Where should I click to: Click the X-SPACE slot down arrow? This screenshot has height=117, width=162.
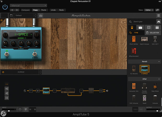[40, 73]
